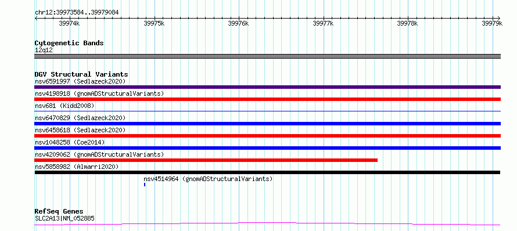
Task: Open variant label nsv5858982 (Almarri2020)
Action: (x=77, y=167)
